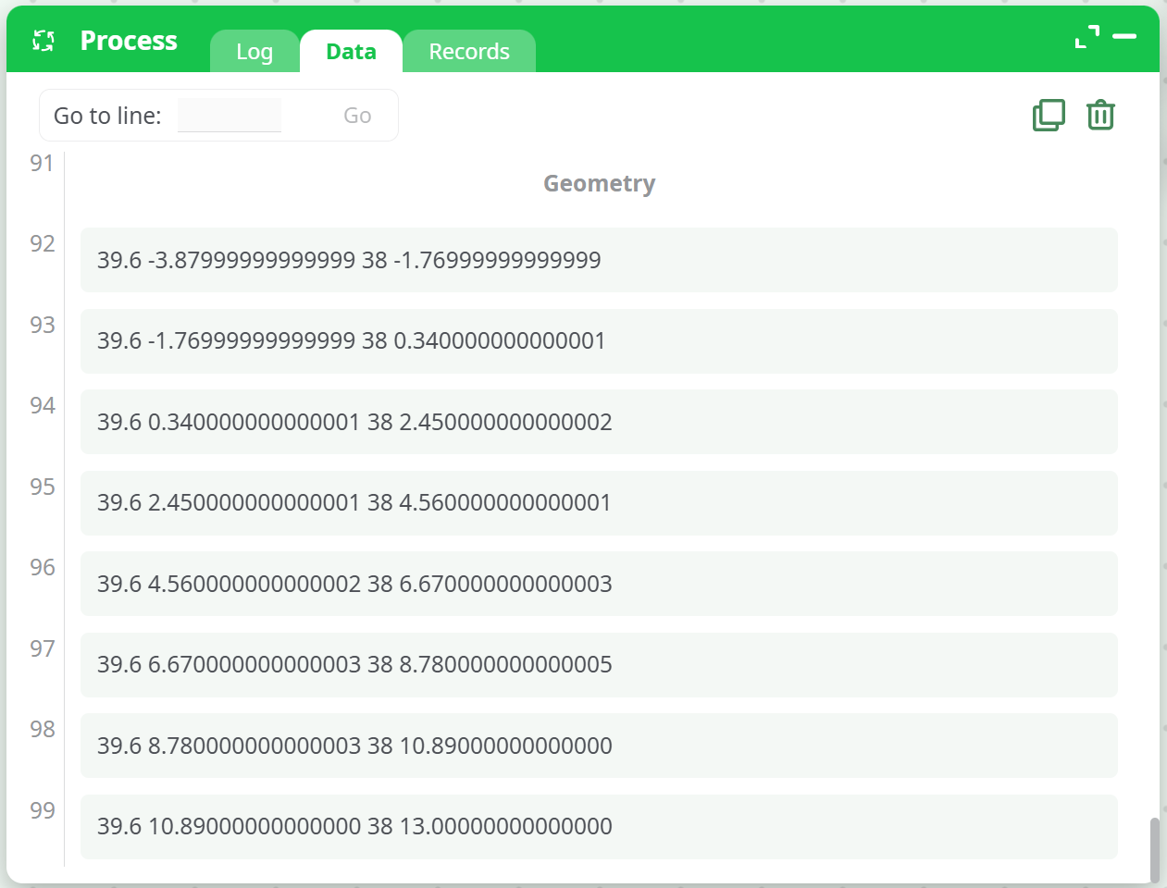
Task: Copy all data with the copy icon
Action: [1049, 116]
